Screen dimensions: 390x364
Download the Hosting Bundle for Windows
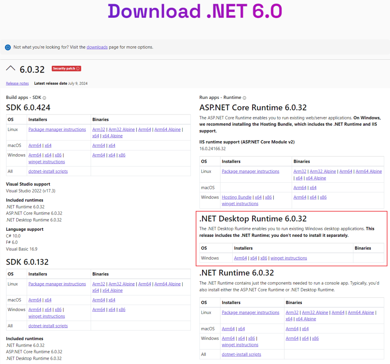pos(237,197)
